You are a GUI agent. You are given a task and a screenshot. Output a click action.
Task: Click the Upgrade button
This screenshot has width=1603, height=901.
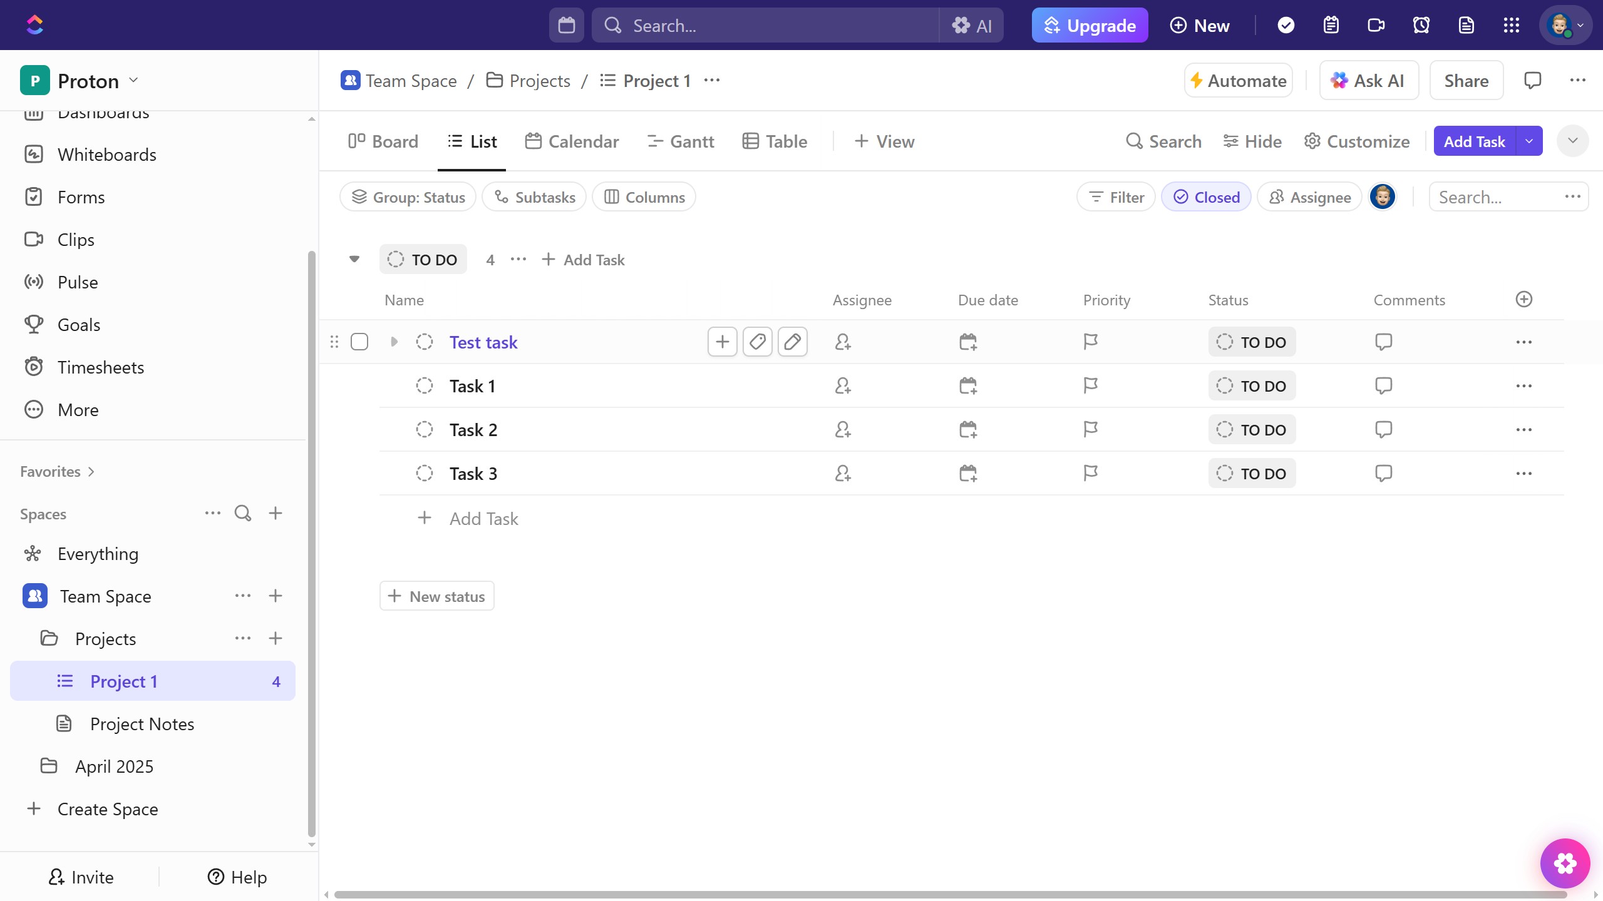[x=1089, y=25]
